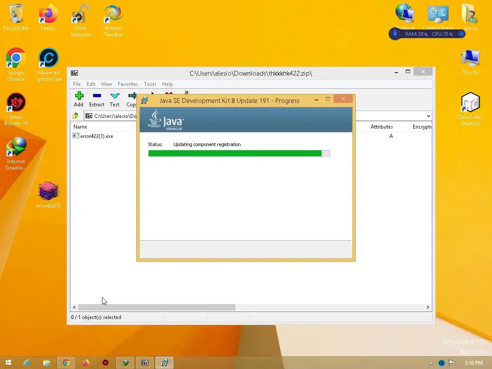Viewport: 492px width, 369px height.
Task: Click the Java installer title bar icon
Action: click(x=144, y=100)
